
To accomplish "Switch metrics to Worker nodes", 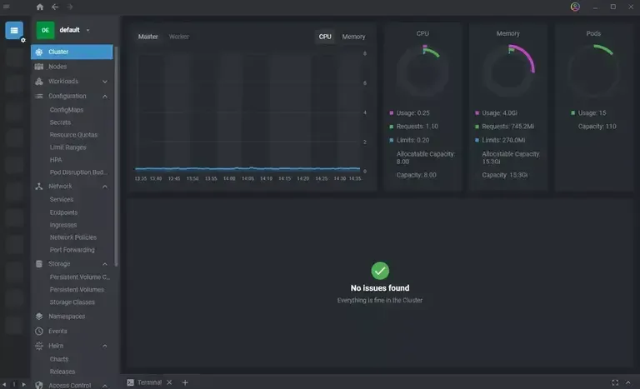I will click(x=179, y=37).
